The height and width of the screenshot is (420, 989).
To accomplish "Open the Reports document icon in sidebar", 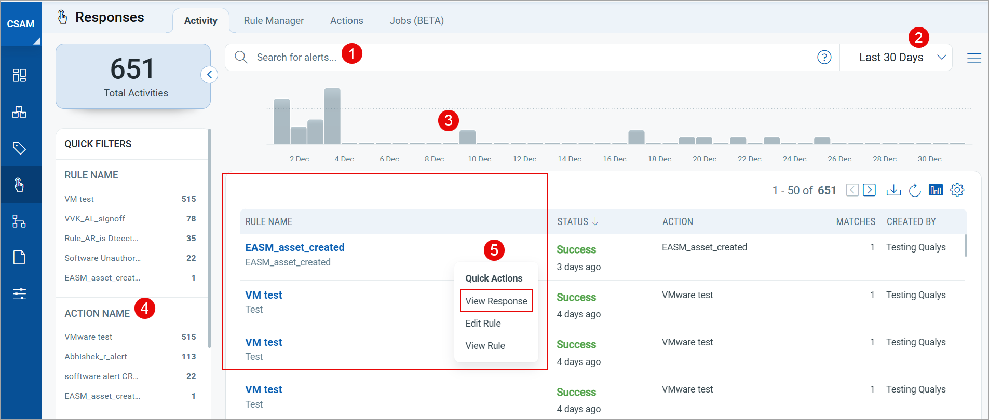I will tap(19, 257).
